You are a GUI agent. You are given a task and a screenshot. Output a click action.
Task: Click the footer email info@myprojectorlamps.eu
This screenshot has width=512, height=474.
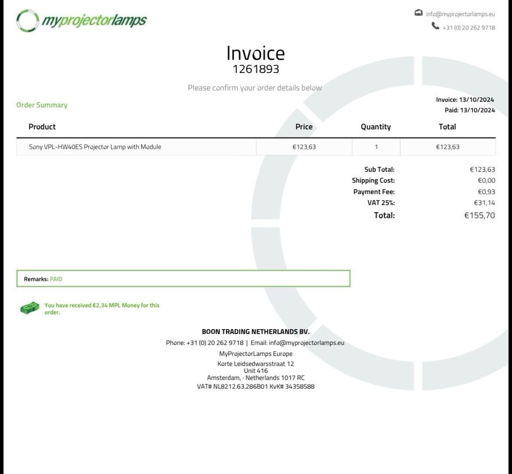point(306,343)
